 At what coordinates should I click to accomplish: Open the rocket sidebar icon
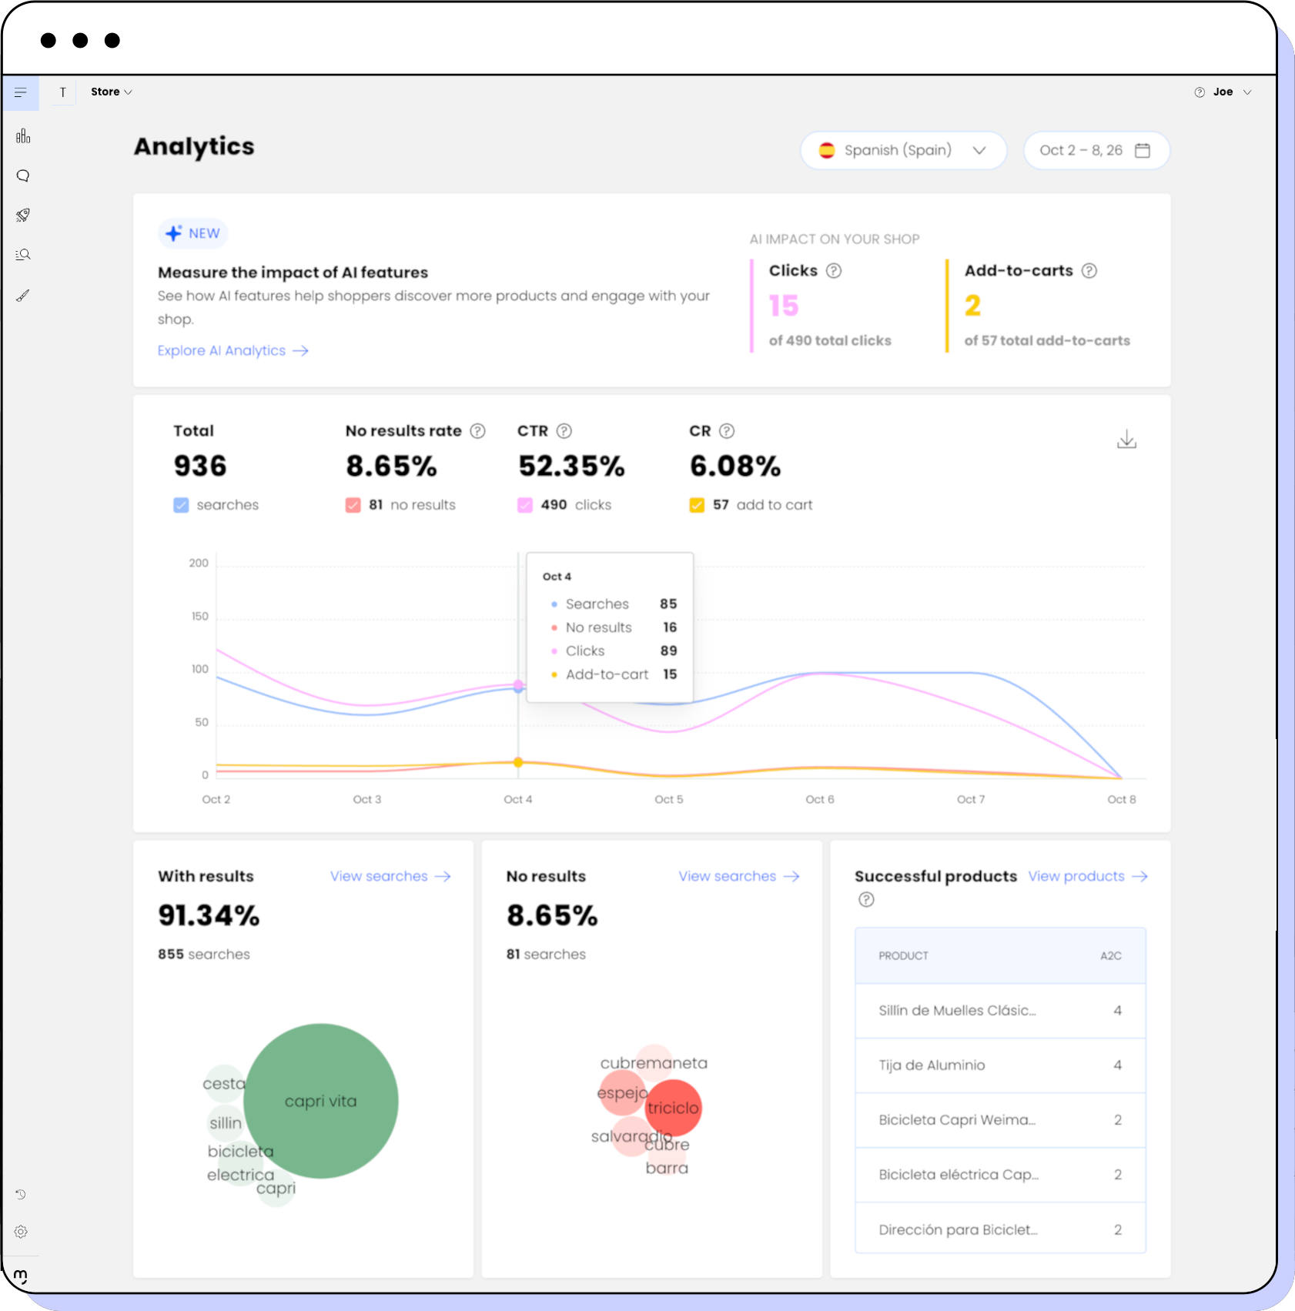pyautogui.click(x=23, y=216)
